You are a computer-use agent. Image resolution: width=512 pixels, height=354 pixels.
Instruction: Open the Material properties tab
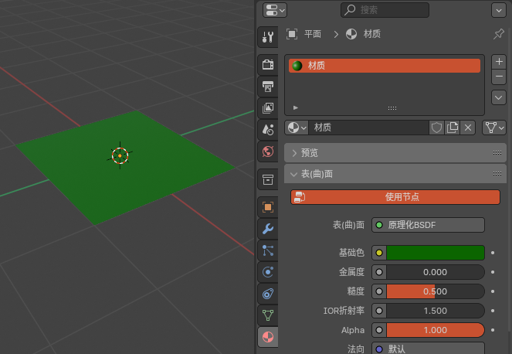tap(268, 337)
